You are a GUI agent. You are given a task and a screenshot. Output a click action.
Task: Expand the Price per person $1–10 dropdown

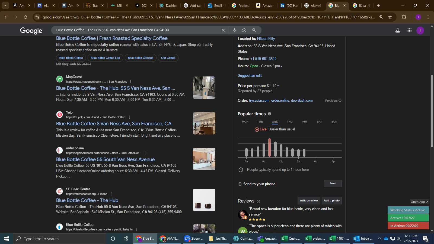pyautogui.click(x=278, y=86)
